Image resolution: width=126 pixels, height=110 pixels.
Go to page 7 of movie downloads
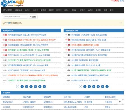pyautogui.click(x=44, y=87)
